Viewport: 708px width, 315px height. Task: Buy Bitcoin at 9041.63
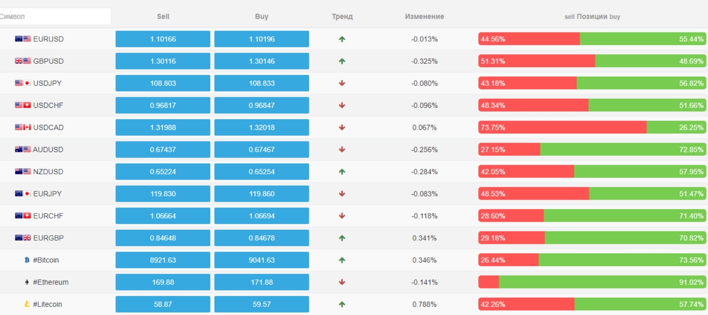pos(262,260)
